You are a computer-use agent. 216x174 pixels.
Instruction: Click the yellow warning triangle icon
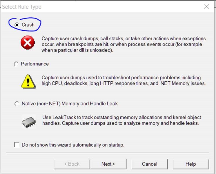click(28, 81)
